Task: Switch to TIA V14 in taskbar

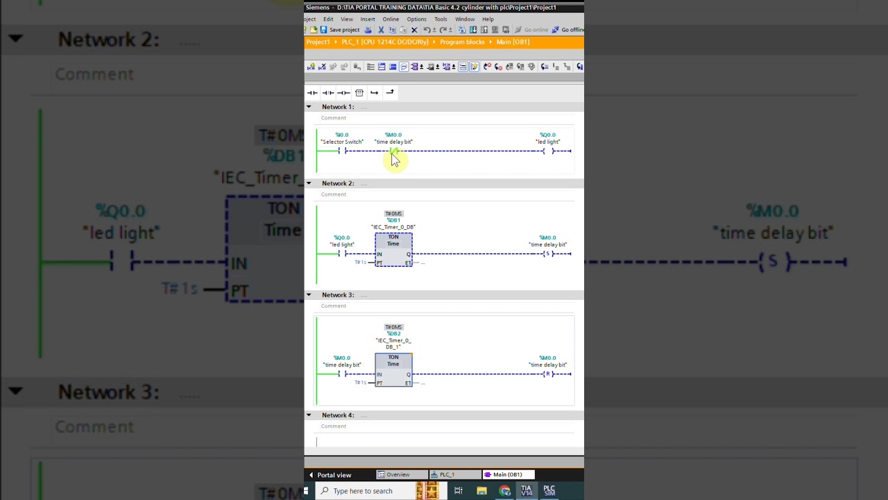Action: 527,490
